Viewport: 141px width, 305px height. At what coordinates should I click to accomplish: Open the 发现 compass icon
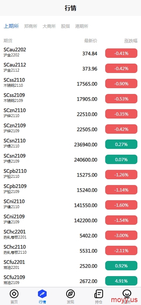pos(70,294)
